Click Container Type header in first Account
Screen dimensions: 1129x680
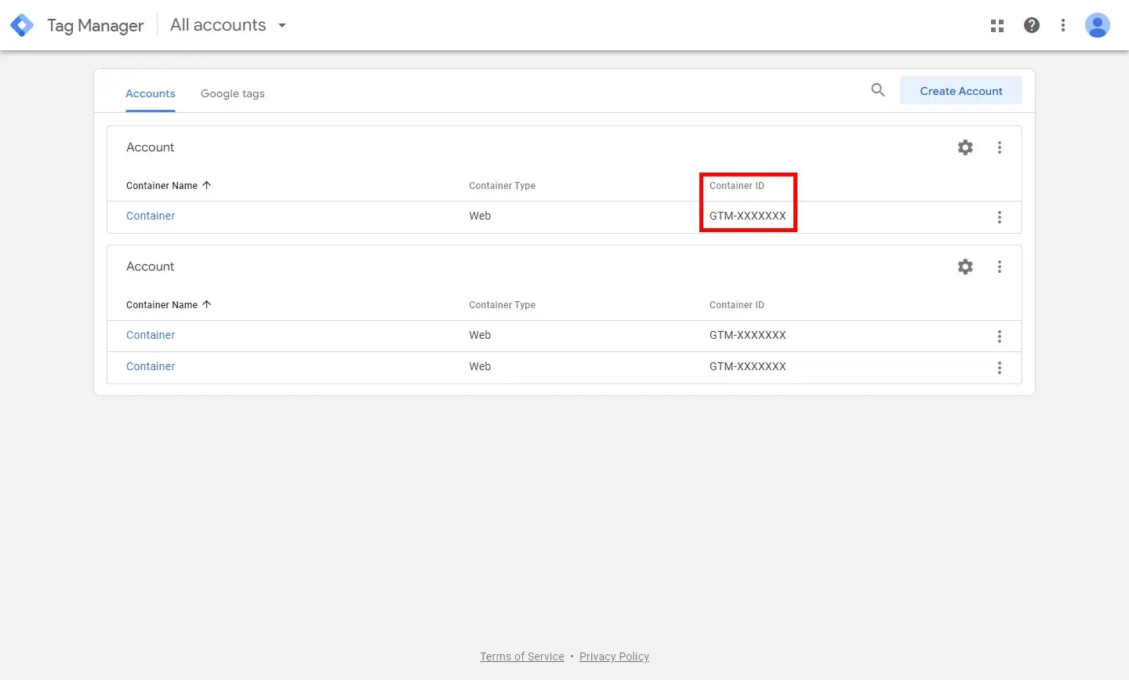point(502,186)
